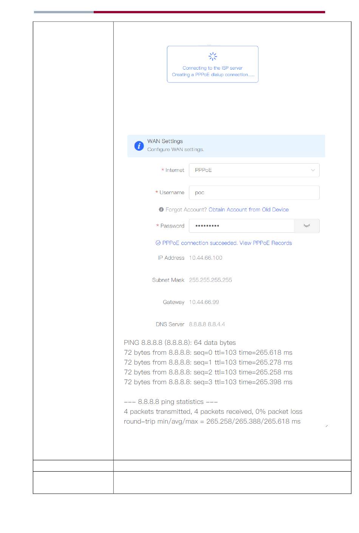The height and width of the screenshot is (533, 359).
Task: Open the Internet type PPPoE dropdown
Action: 254,170
